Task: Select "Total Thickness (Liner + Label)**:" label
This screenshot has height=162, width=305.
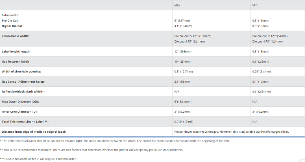Action: pos(25,122)
